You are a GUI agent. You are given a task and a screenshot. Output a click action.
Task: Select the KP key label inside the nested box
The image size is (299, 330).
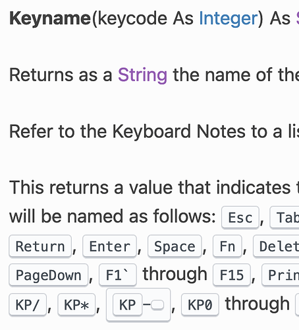point(127,305)
